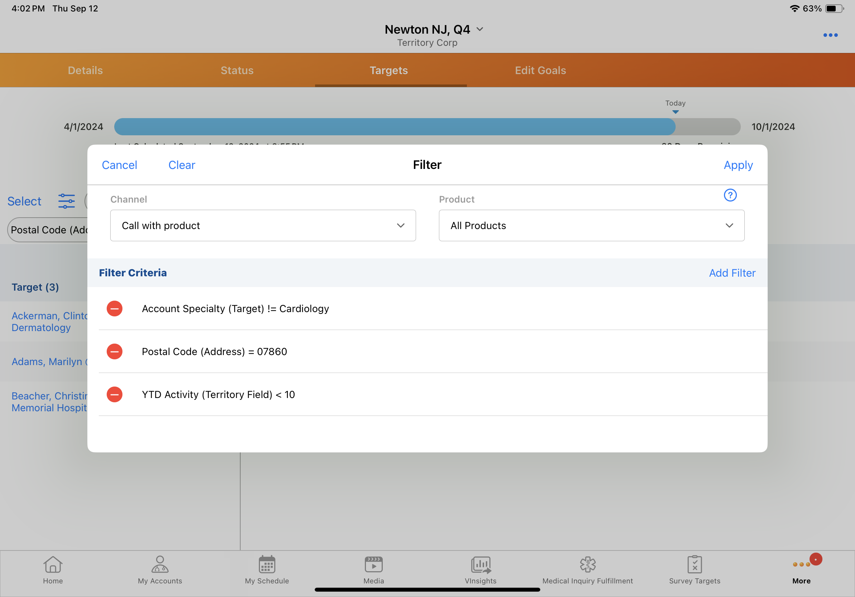This screenshot has width=855, height=597.
Task: Click the cycle date progress bar
Action: coord(427,127)
